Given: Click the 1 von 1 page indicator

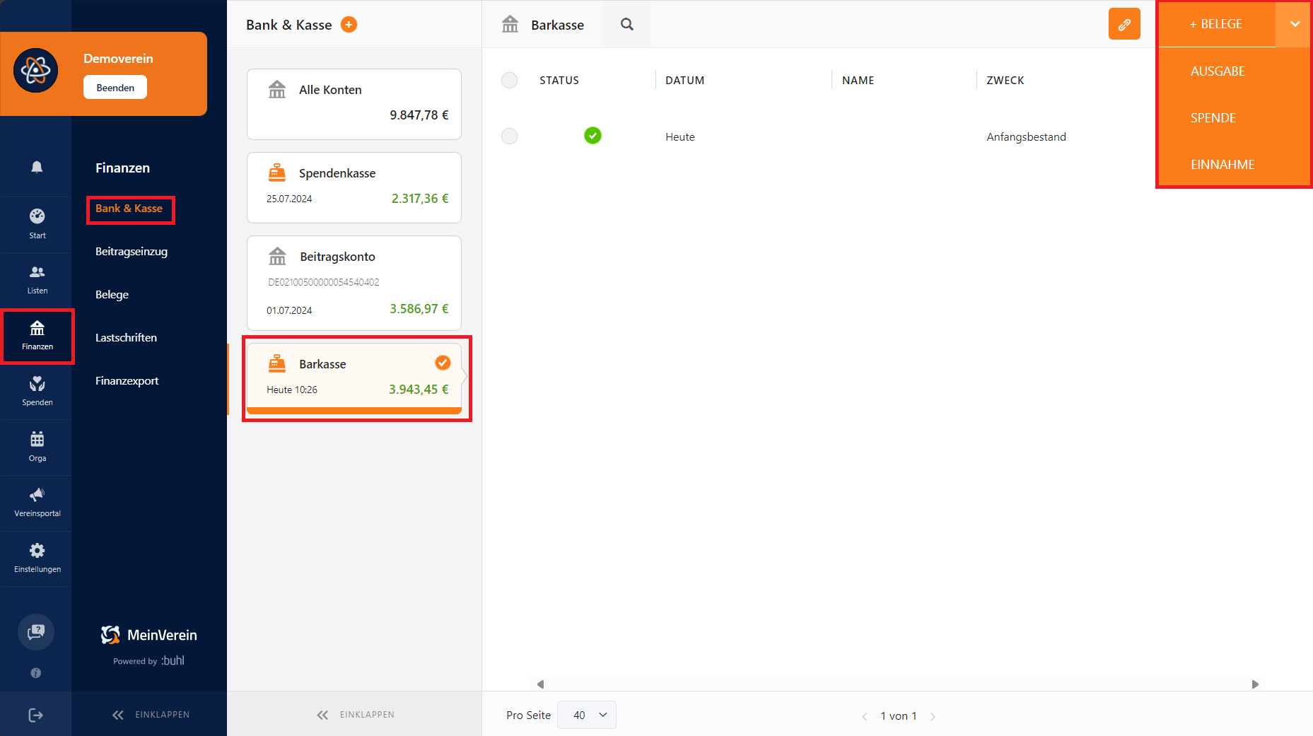Looking at the screenshot, I should point(899,716).
